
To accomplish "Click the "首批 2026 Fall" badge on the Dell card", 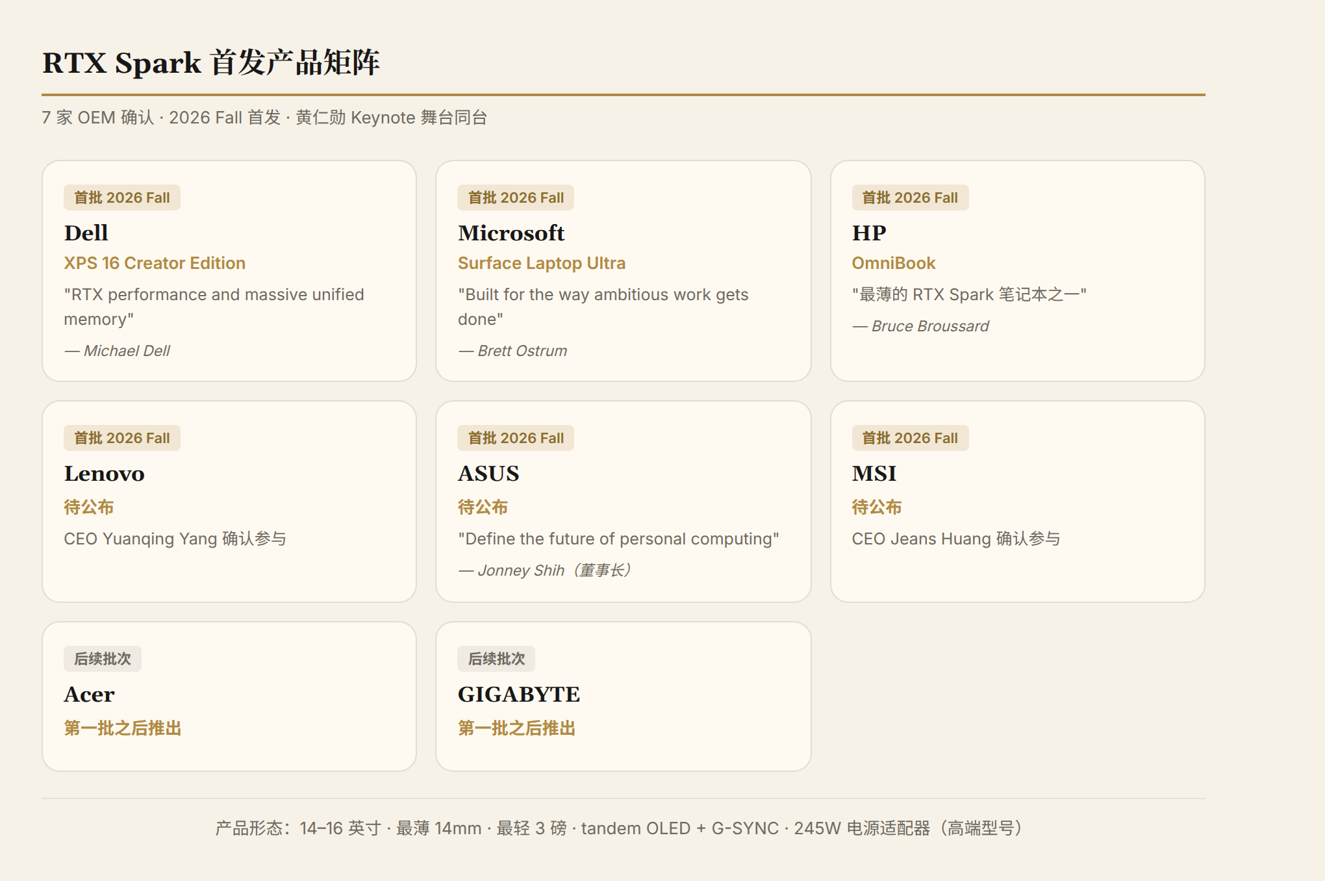I will coord(122,198).
